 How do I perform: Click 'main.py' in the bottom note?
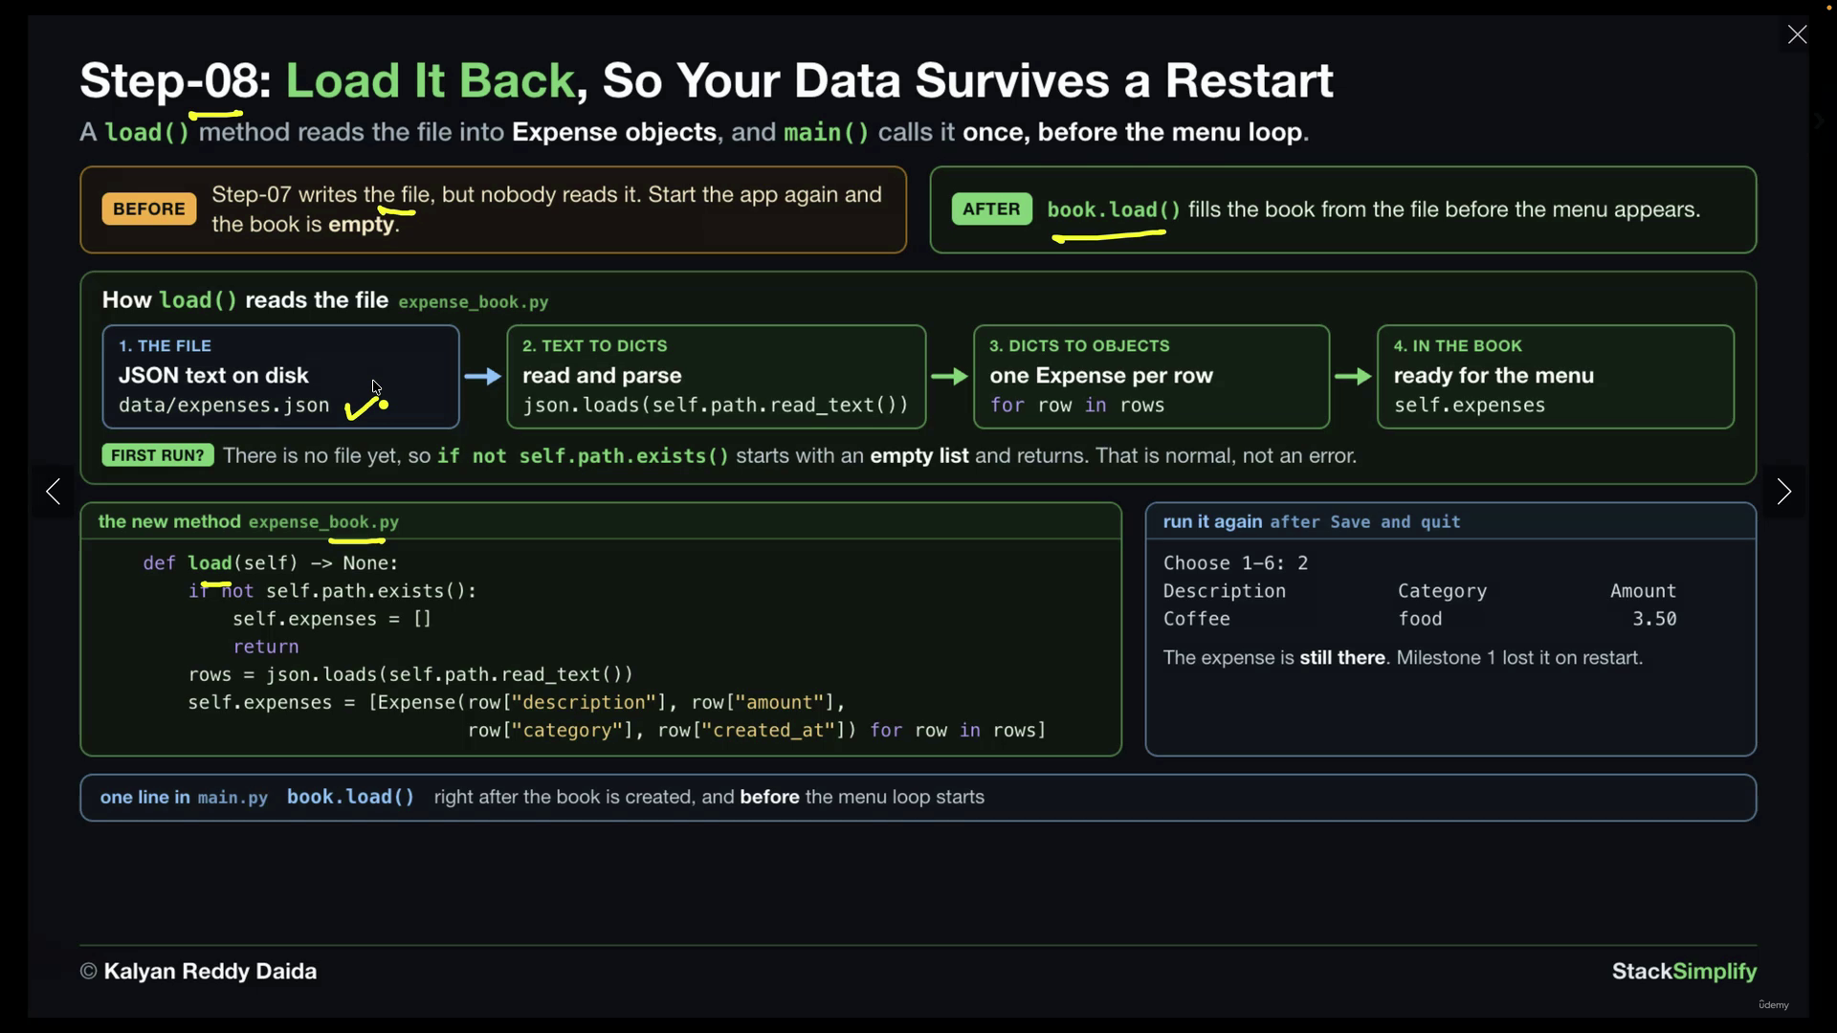coord(232,798)
